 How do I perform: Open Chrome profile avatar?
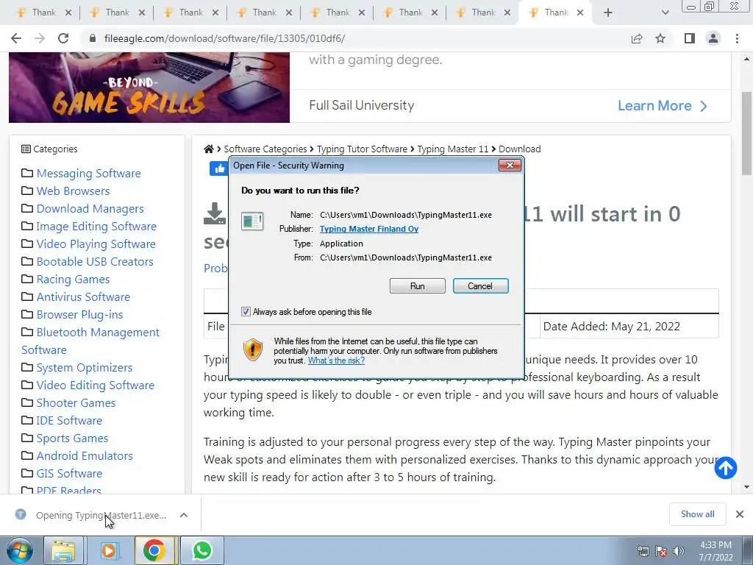[713, 38]
